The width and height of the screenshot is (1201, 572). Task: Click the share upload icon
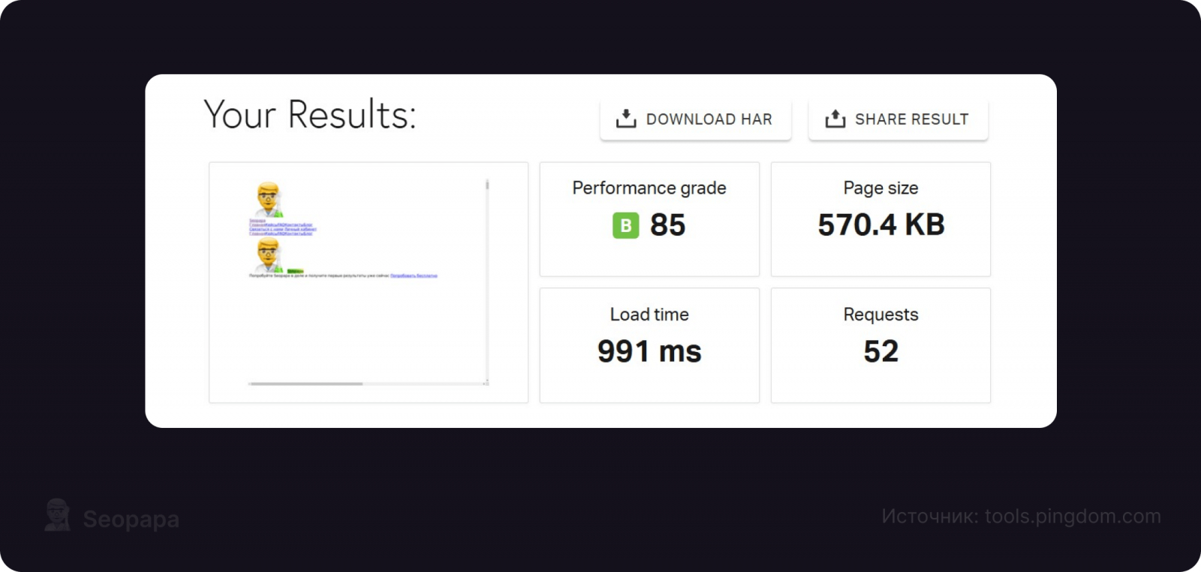click(x=835, y=119)
